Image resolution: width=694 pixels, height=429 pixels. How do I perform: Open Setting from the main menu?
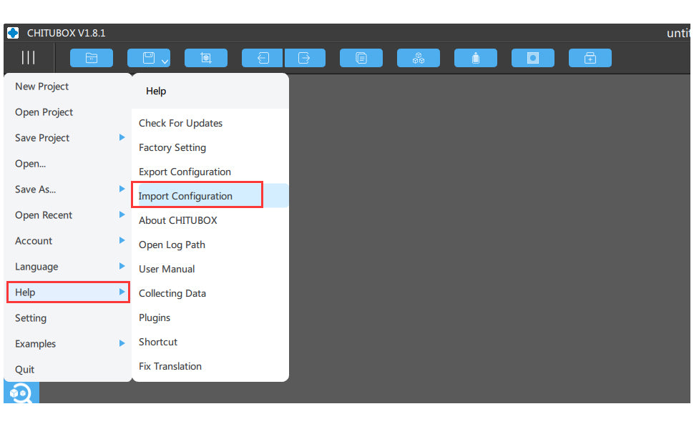[x=68, y=318]
